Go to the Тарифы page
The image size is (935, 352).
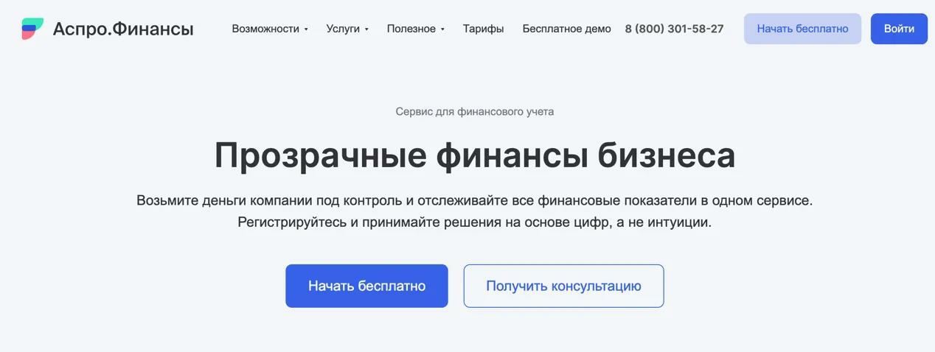[483, 29]
